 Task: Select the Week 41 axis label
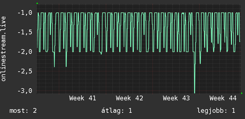83,98
